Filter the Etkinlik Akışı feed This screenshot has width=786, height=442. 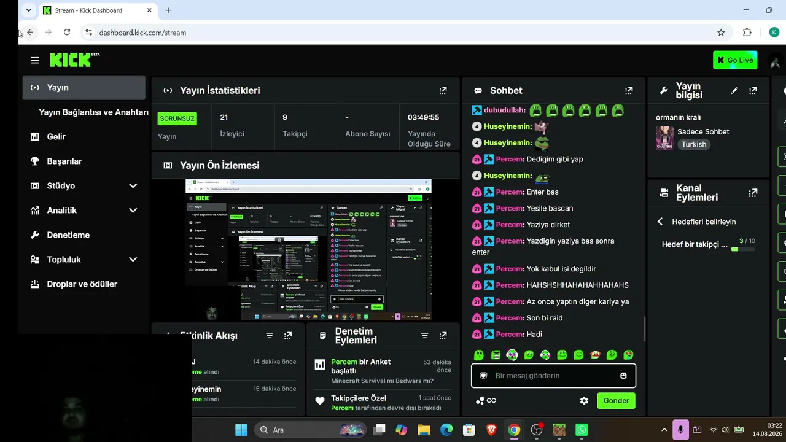(x=270, y=336)
